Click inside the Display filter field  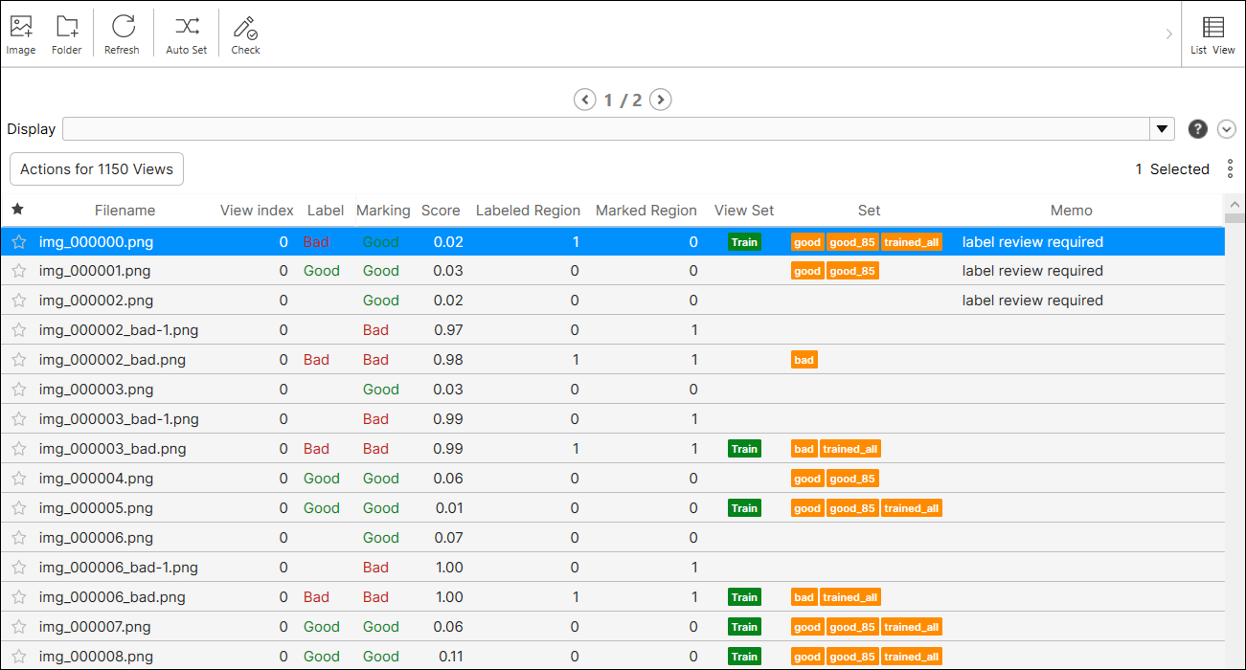point(603,129)
